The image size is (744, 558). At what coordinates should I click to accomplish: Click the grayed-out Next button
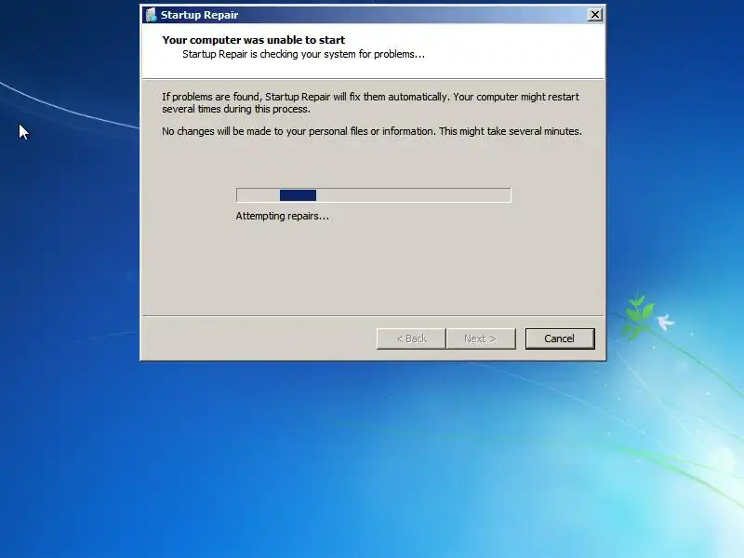481,339
